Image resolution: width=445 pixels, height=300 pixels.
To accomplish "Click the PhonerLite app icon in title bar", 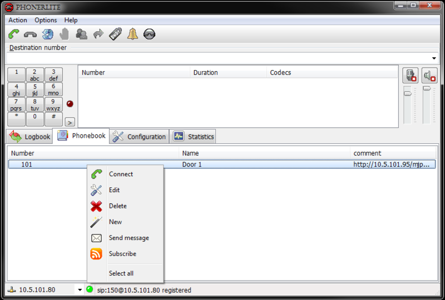I will click(x=9, y=7).
